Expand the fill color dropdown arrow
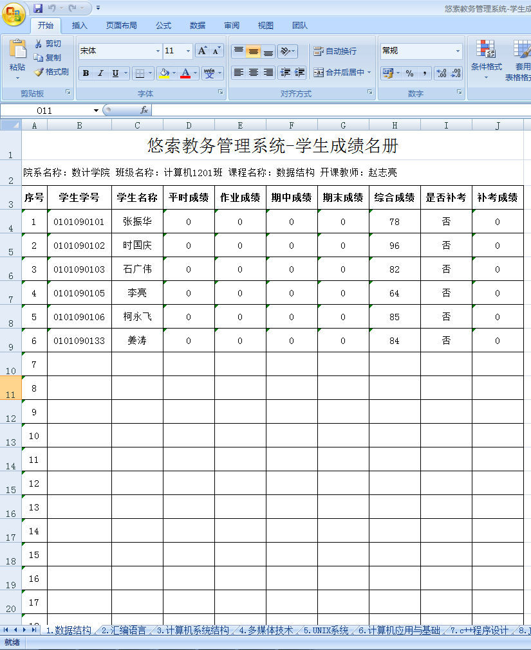Screen dimensions: 531x650 [174, 73]
